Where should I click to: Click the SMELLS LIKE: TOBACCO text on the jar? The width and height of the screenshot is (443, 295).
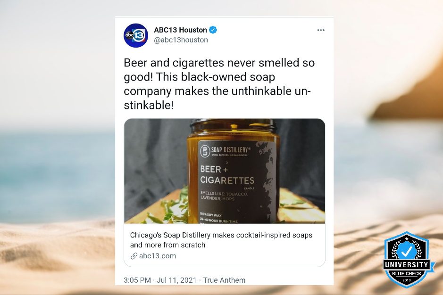(224, 194)
